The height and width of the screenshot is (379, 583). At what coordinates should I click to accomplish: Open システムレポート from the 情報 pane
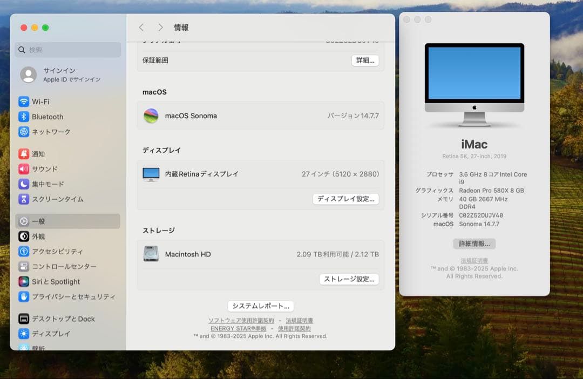tap(260, 306)
